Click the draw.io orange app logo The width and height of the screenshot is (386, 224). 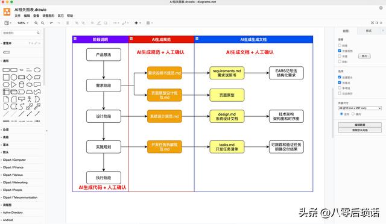pos(7,11)
